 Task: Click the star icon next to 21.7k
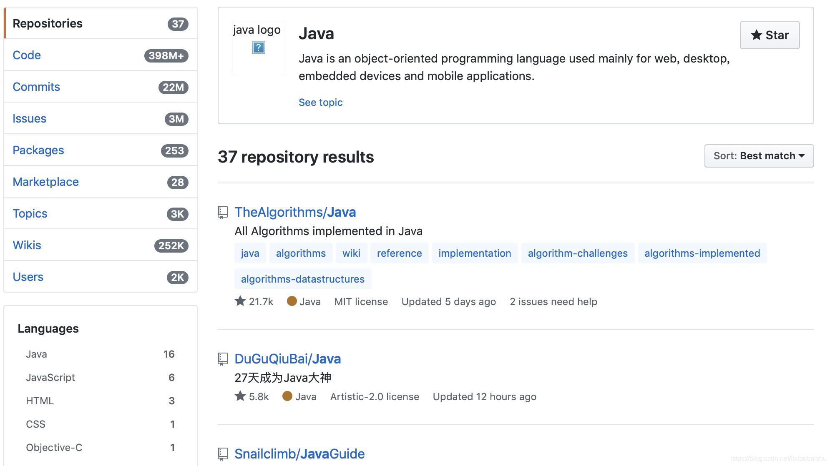point(240,301)
